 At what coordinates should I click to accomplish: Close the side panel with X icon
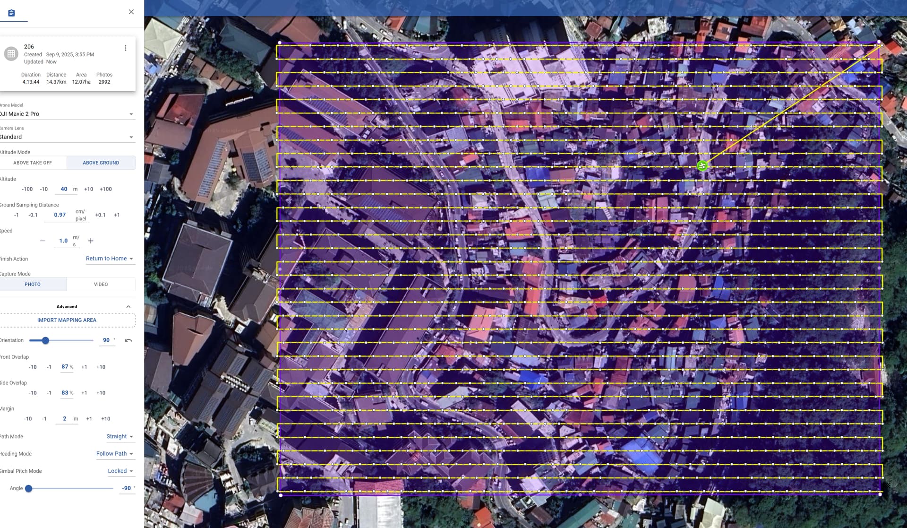pos(131,12)
